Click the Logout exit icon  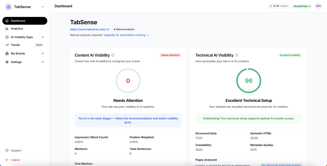pos(7,160)
